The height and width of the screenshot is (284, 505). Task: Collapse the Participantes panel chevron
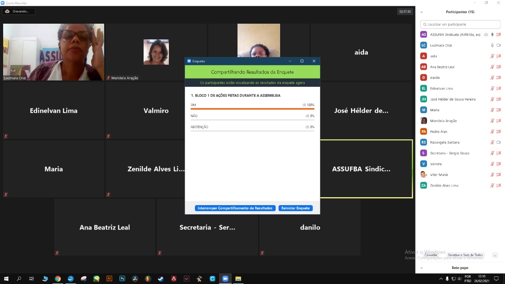421,12
